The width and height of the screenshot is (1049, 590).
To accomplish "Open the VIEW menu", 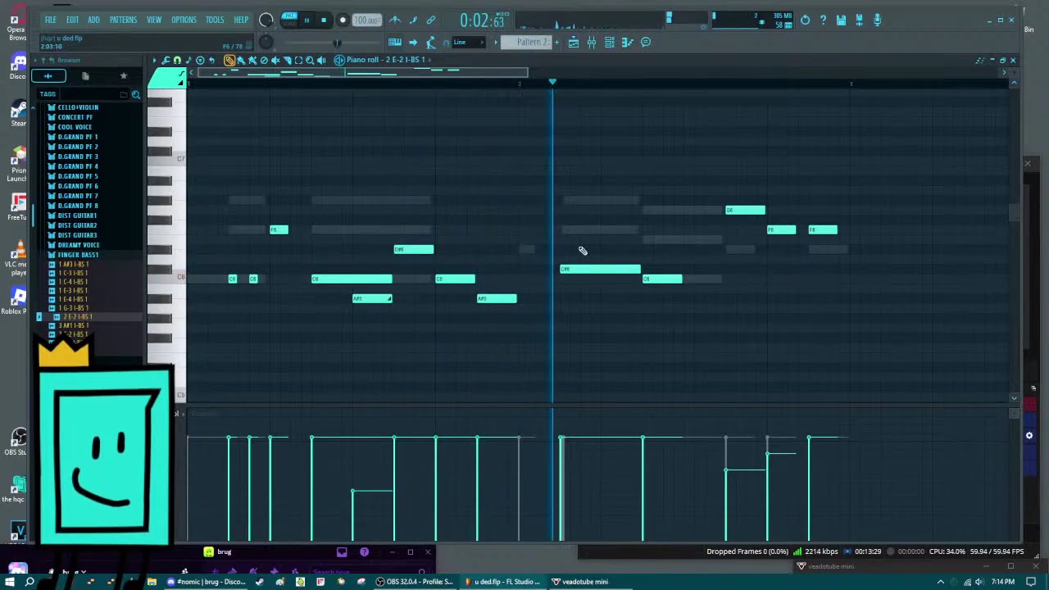I will tap(154, 20).
